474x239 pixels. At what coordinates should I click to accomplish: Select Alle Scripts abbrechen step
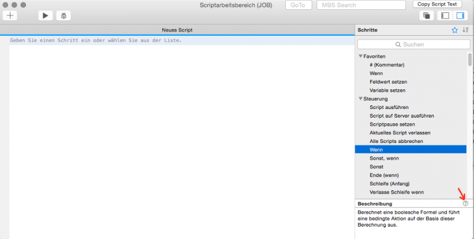pos(396,141)
